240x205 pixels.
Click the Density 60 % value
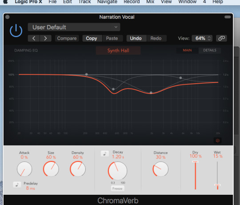[78, 157]
